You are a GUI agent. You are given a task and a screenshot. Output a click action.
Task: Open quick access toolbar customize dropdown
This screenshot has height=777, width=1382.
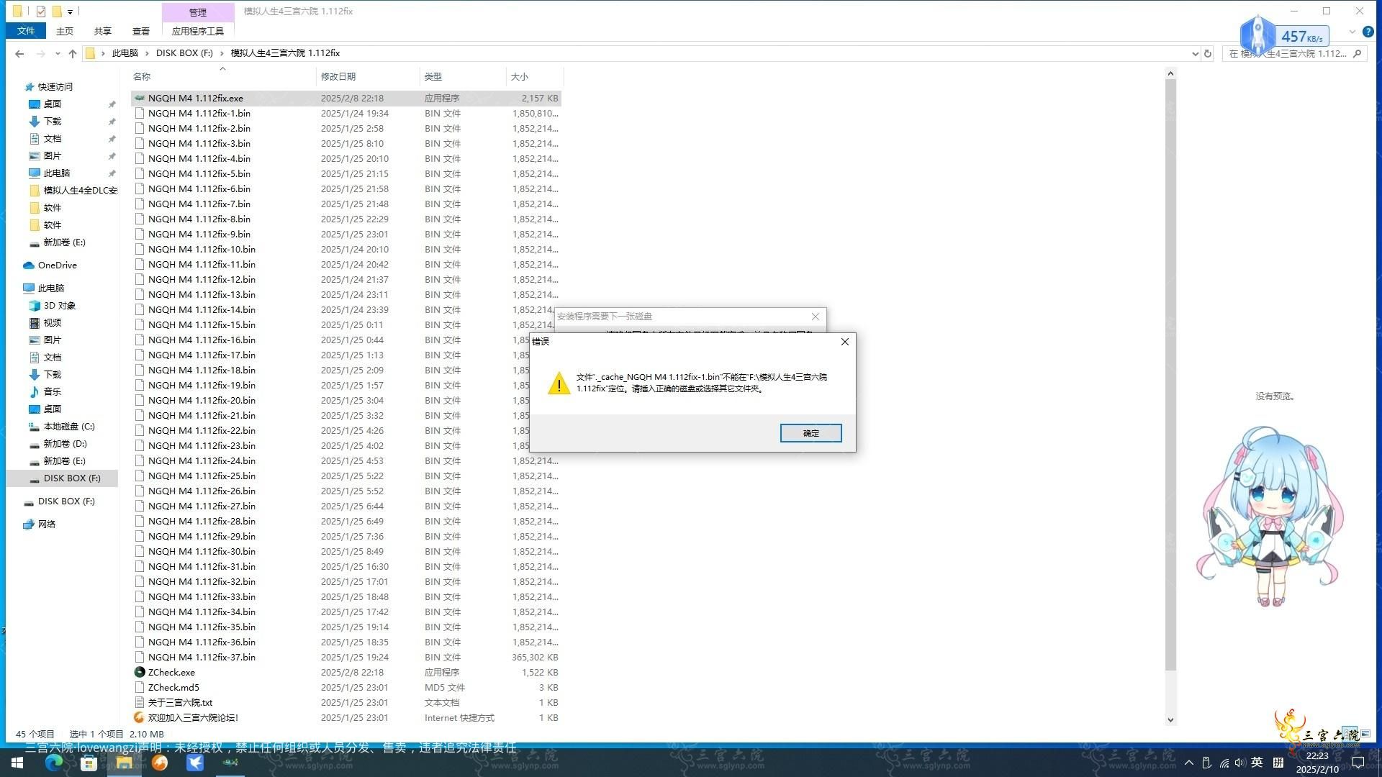70,12
